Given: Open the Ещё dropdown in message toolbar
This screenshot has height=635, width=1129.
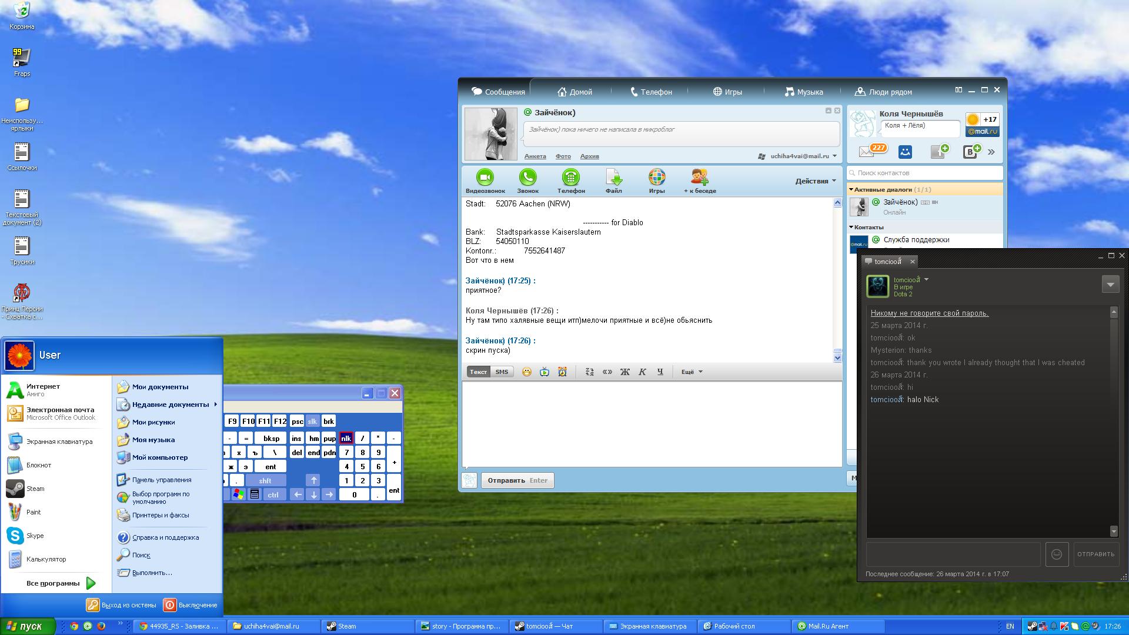Looking at the screenshot, I should pos(692,372).
